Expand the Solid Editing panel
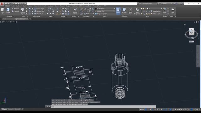201x113 pixels. click(37, 16)
